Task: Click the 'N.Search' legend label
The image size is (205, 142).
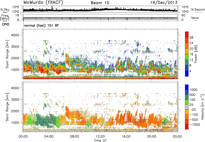Action: 198,9
